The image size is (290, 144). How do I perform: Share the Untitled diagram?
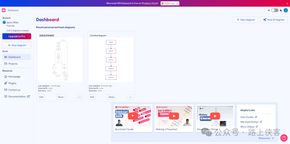point(111,97)
